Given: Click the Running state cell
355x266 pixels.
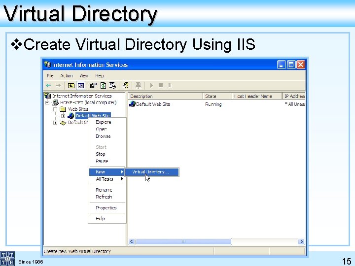Looking at the screenshot, I should click(x=213, y=104).
